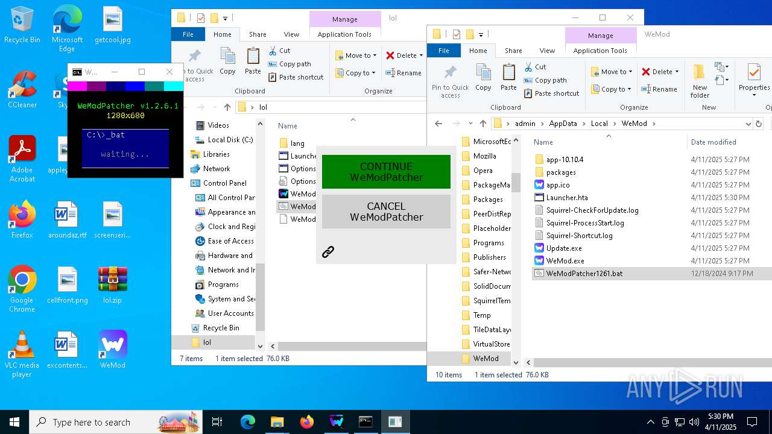This screenshot has height=434, width=772.
Task: Click the green CONTINUE WeModPatcher button
Action: (x=386, y=172)
